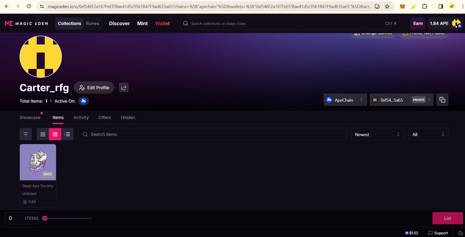Select the Collections toggle
The image size is (465, 237).
(69, 24)
